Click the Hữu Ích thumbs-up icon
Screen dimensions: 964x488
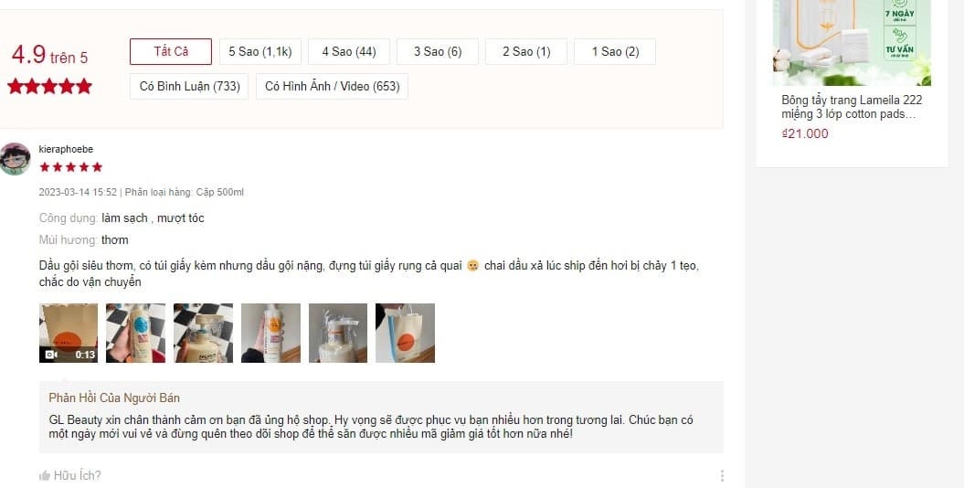pos(44,476)
